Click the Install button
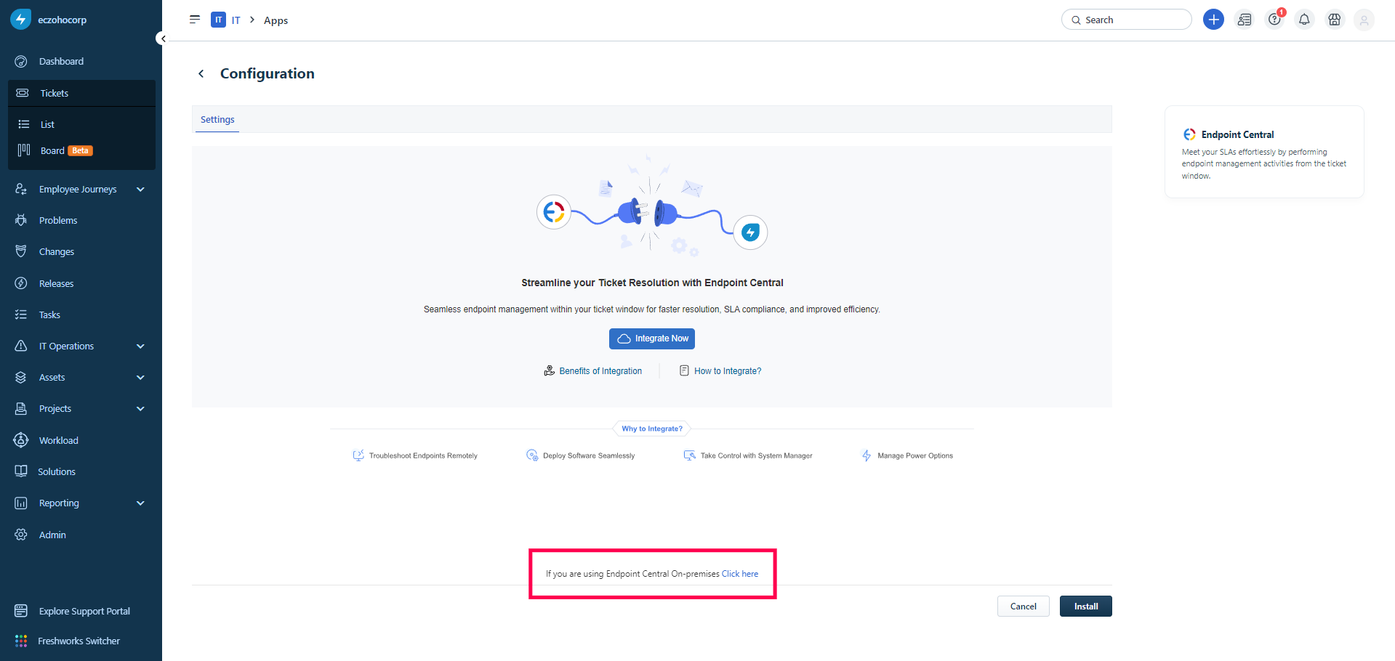Image resolution: width=1395 pixels, height=661 pixels. (x=1086, y=607)
